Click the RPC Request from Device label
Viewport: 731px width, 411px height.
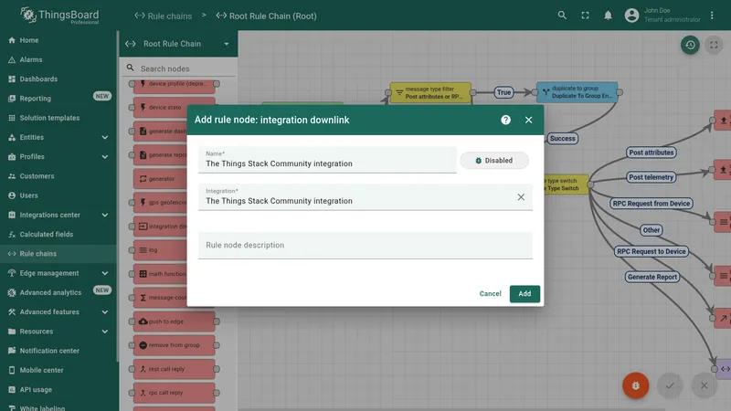[x=651, y=204]
